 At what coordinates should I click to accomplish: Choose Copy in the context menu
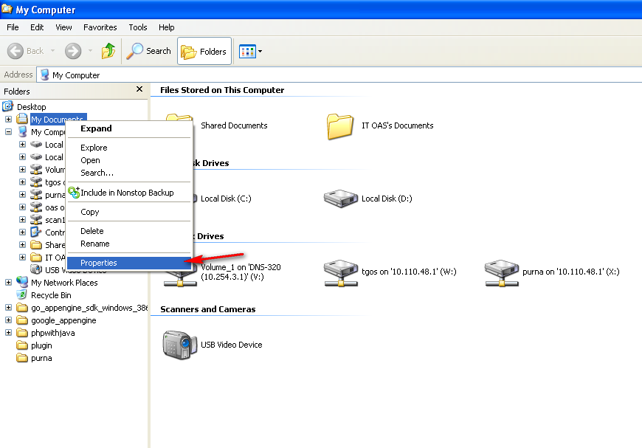point(129,212)
